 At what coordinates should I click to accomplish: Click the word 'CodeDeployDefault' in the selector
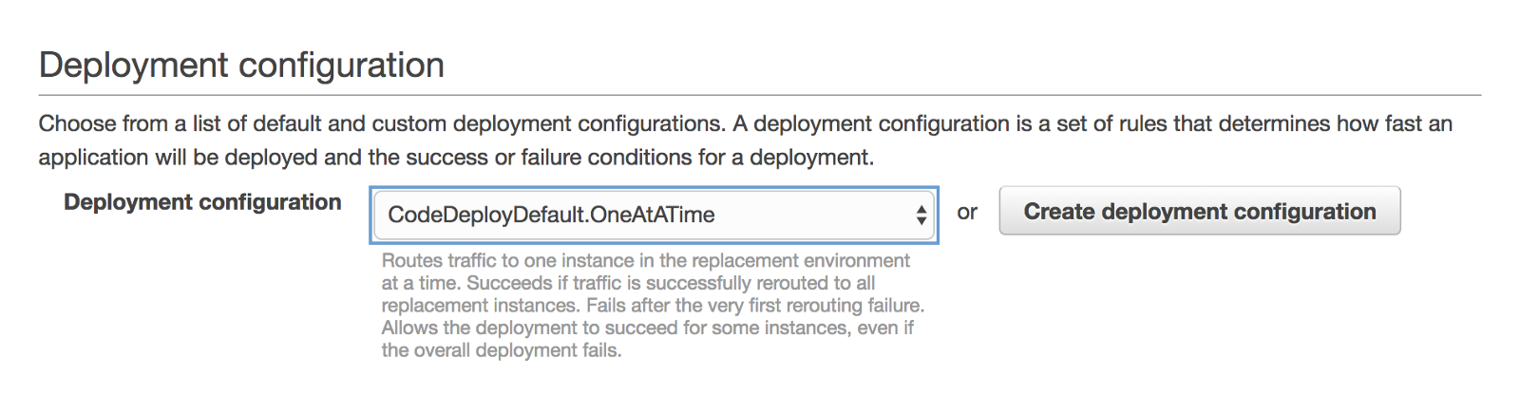tap(485, 215)
